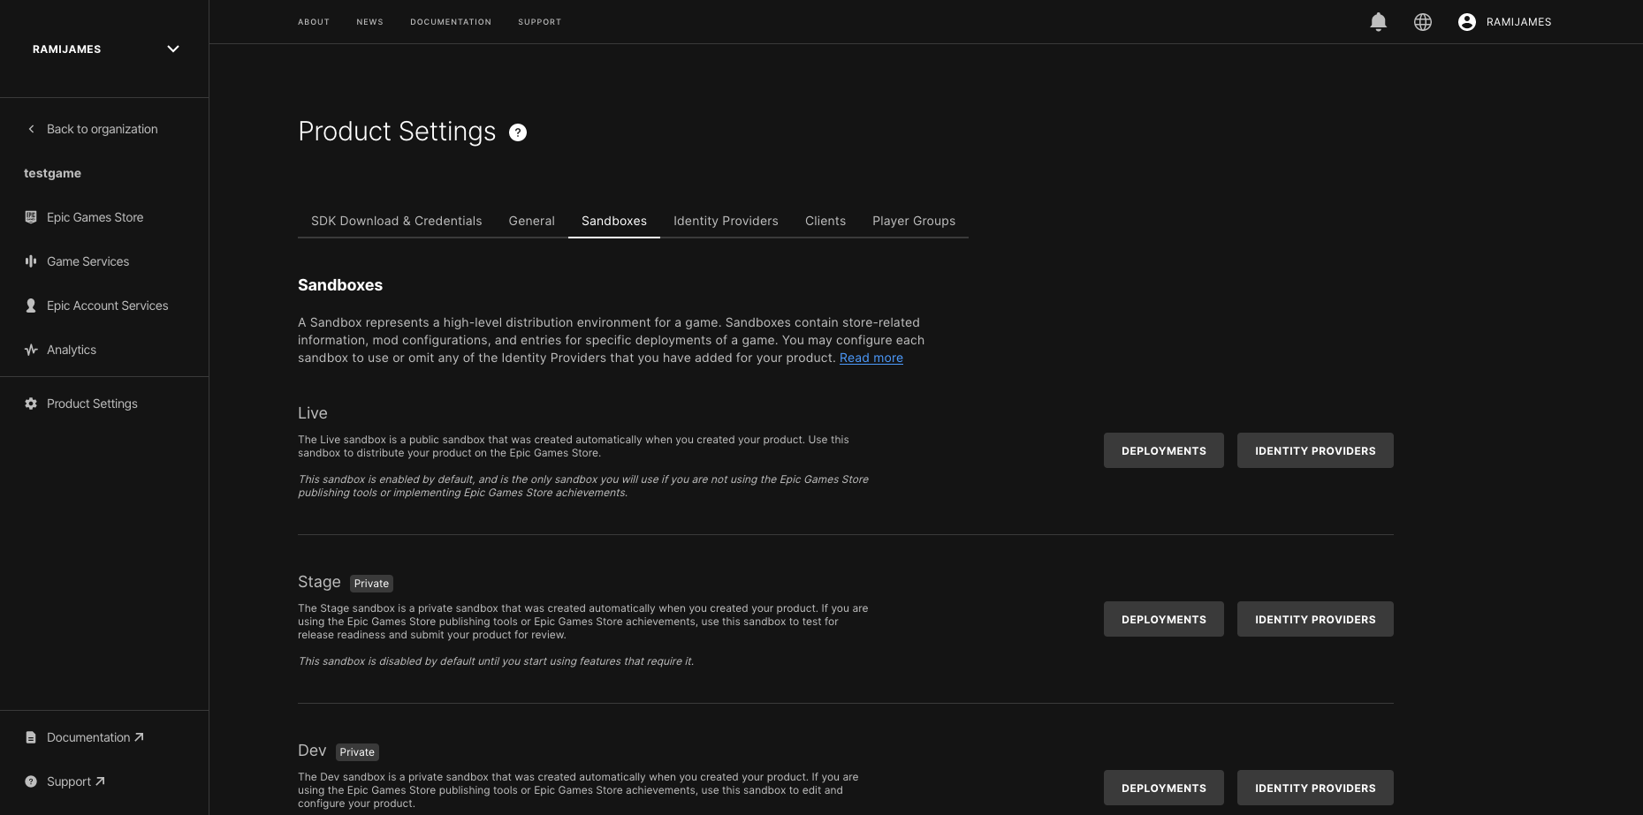
Task: Open Deployments for the Stage sandbox
Action: pos(1164,619)
